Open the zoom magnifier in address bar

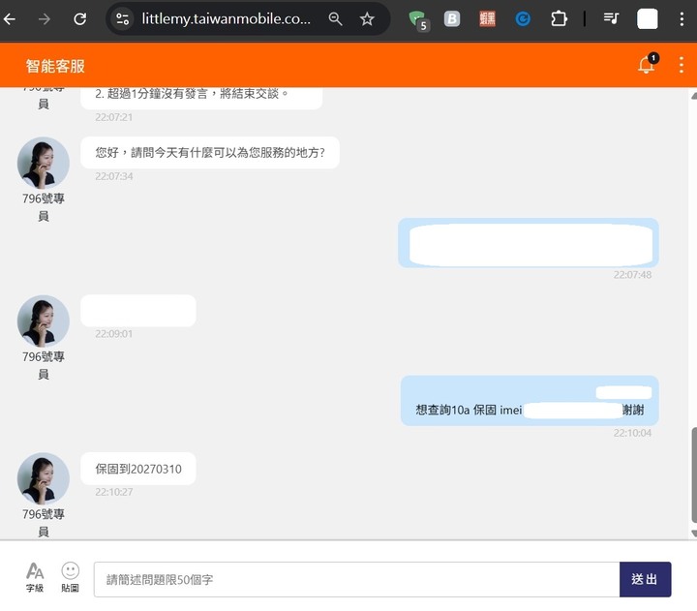pyautogui.click(x=335, y=18)
